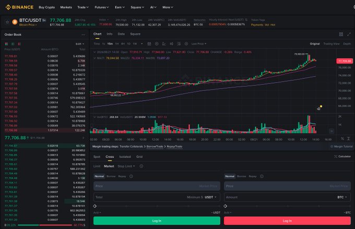The image size is (355, 229).
Task: Show both bids and asks order book view
Action: (6, 44)
